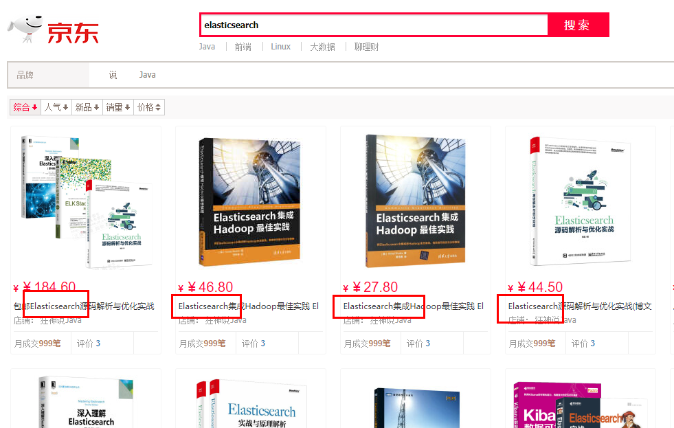
Task: Click the ¥46.80 price
Action: 205,286
